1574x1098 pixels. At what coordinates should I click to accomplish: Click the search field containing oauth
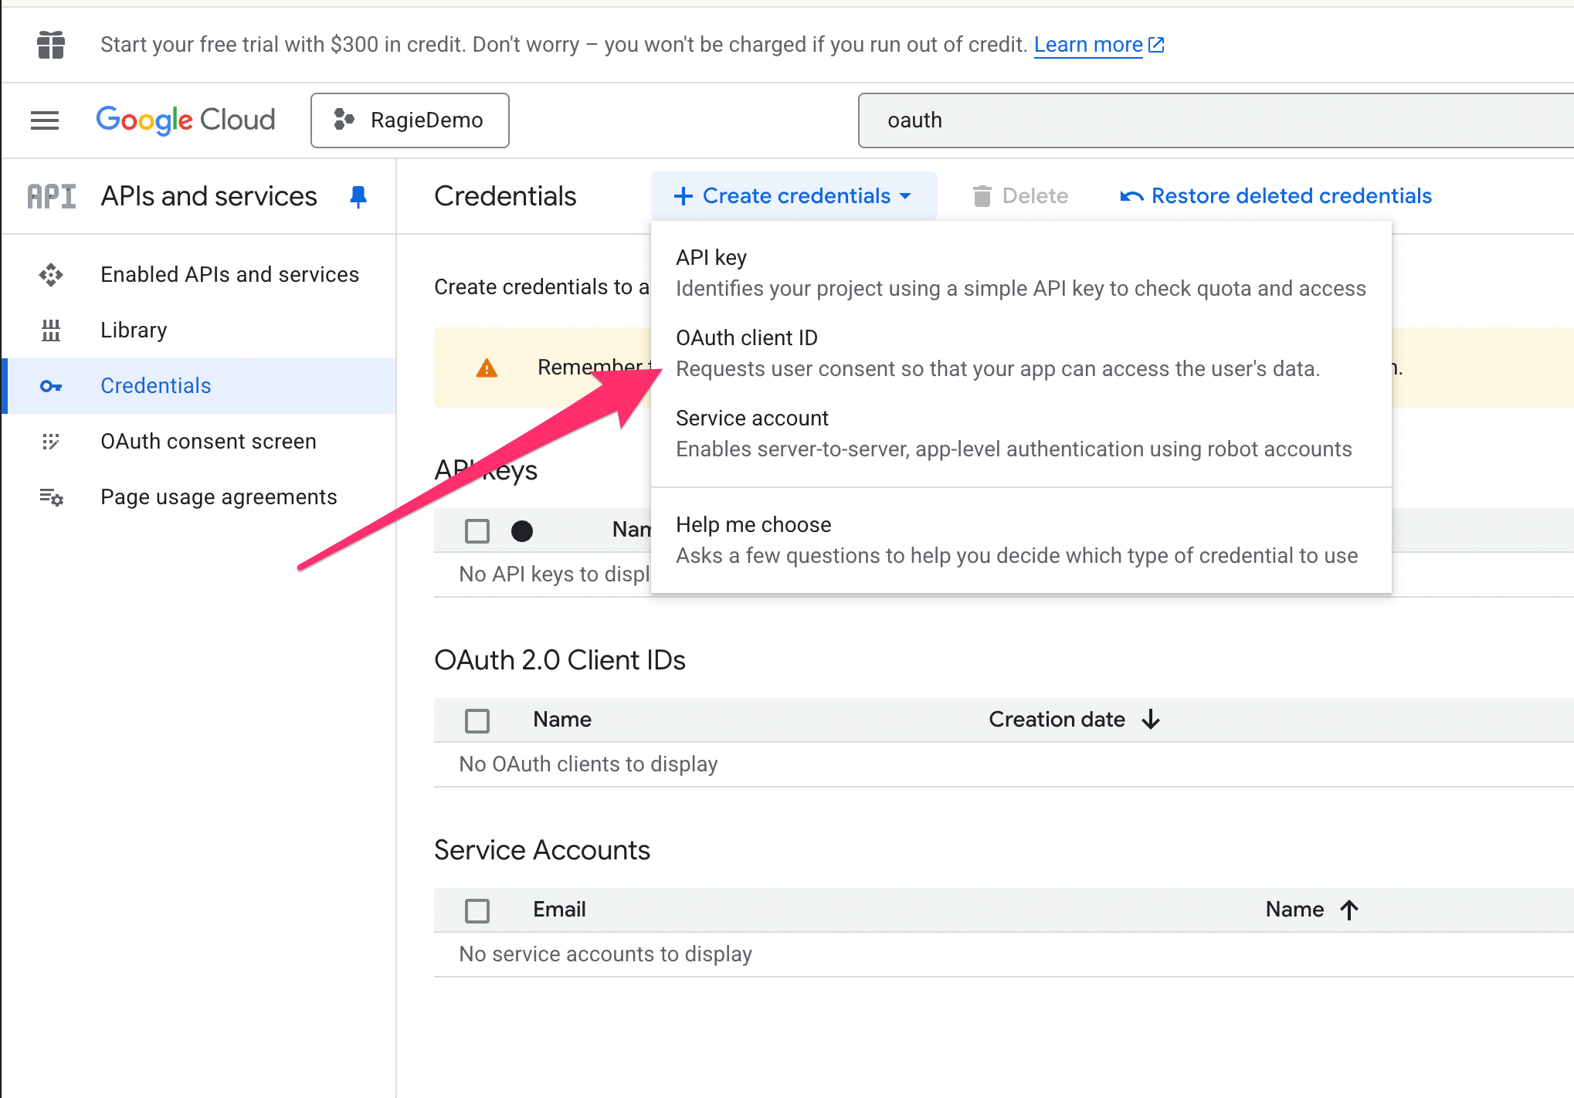pyautogui.click(x=1216, y=120)
